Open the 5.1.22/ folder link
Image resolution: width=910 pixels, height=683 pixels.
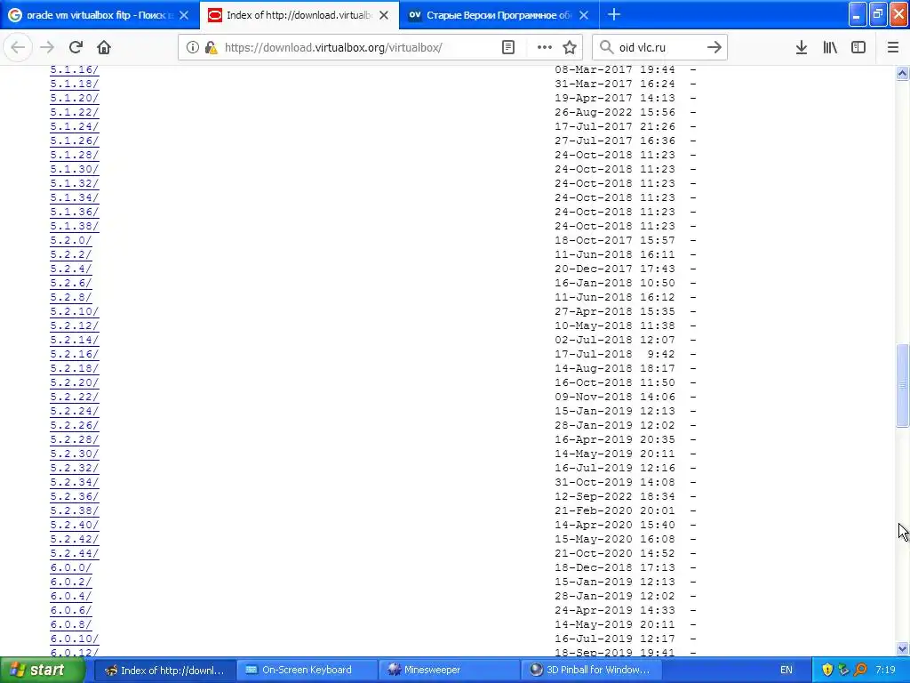coord(75,112)
